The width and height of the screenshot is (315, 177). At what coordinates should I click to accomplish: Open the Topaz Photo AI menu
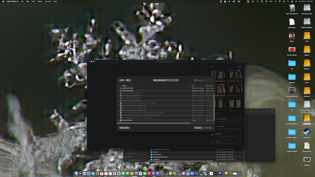(13, 1)
